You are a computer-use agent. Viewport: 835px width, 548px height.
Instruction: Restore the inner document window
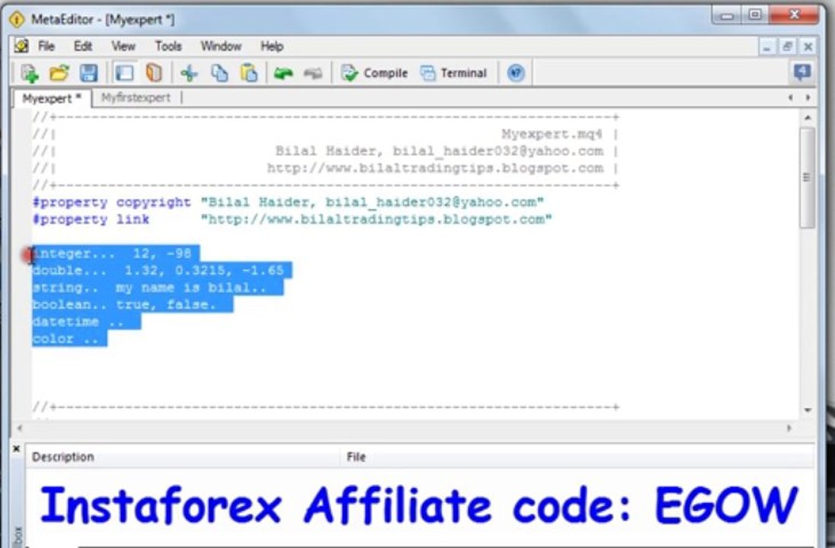pyautogui.click(x=787, y=47)
